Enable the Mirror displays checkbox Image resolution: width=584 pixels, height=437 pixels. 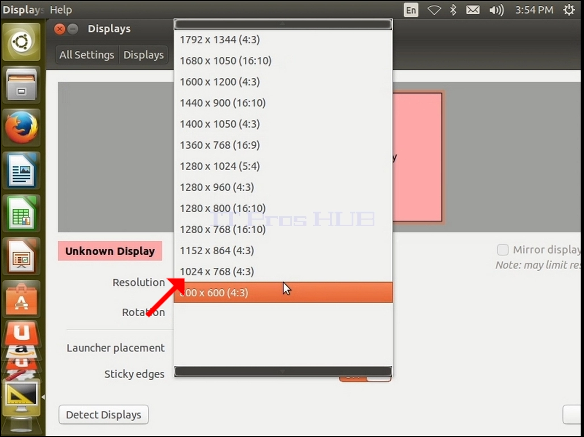click(x=502, y=250)
